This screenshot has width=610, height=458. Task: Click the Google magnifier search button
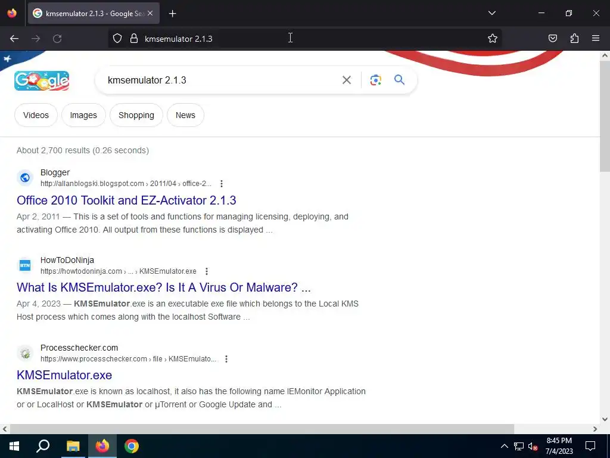[x=399, y=80]
